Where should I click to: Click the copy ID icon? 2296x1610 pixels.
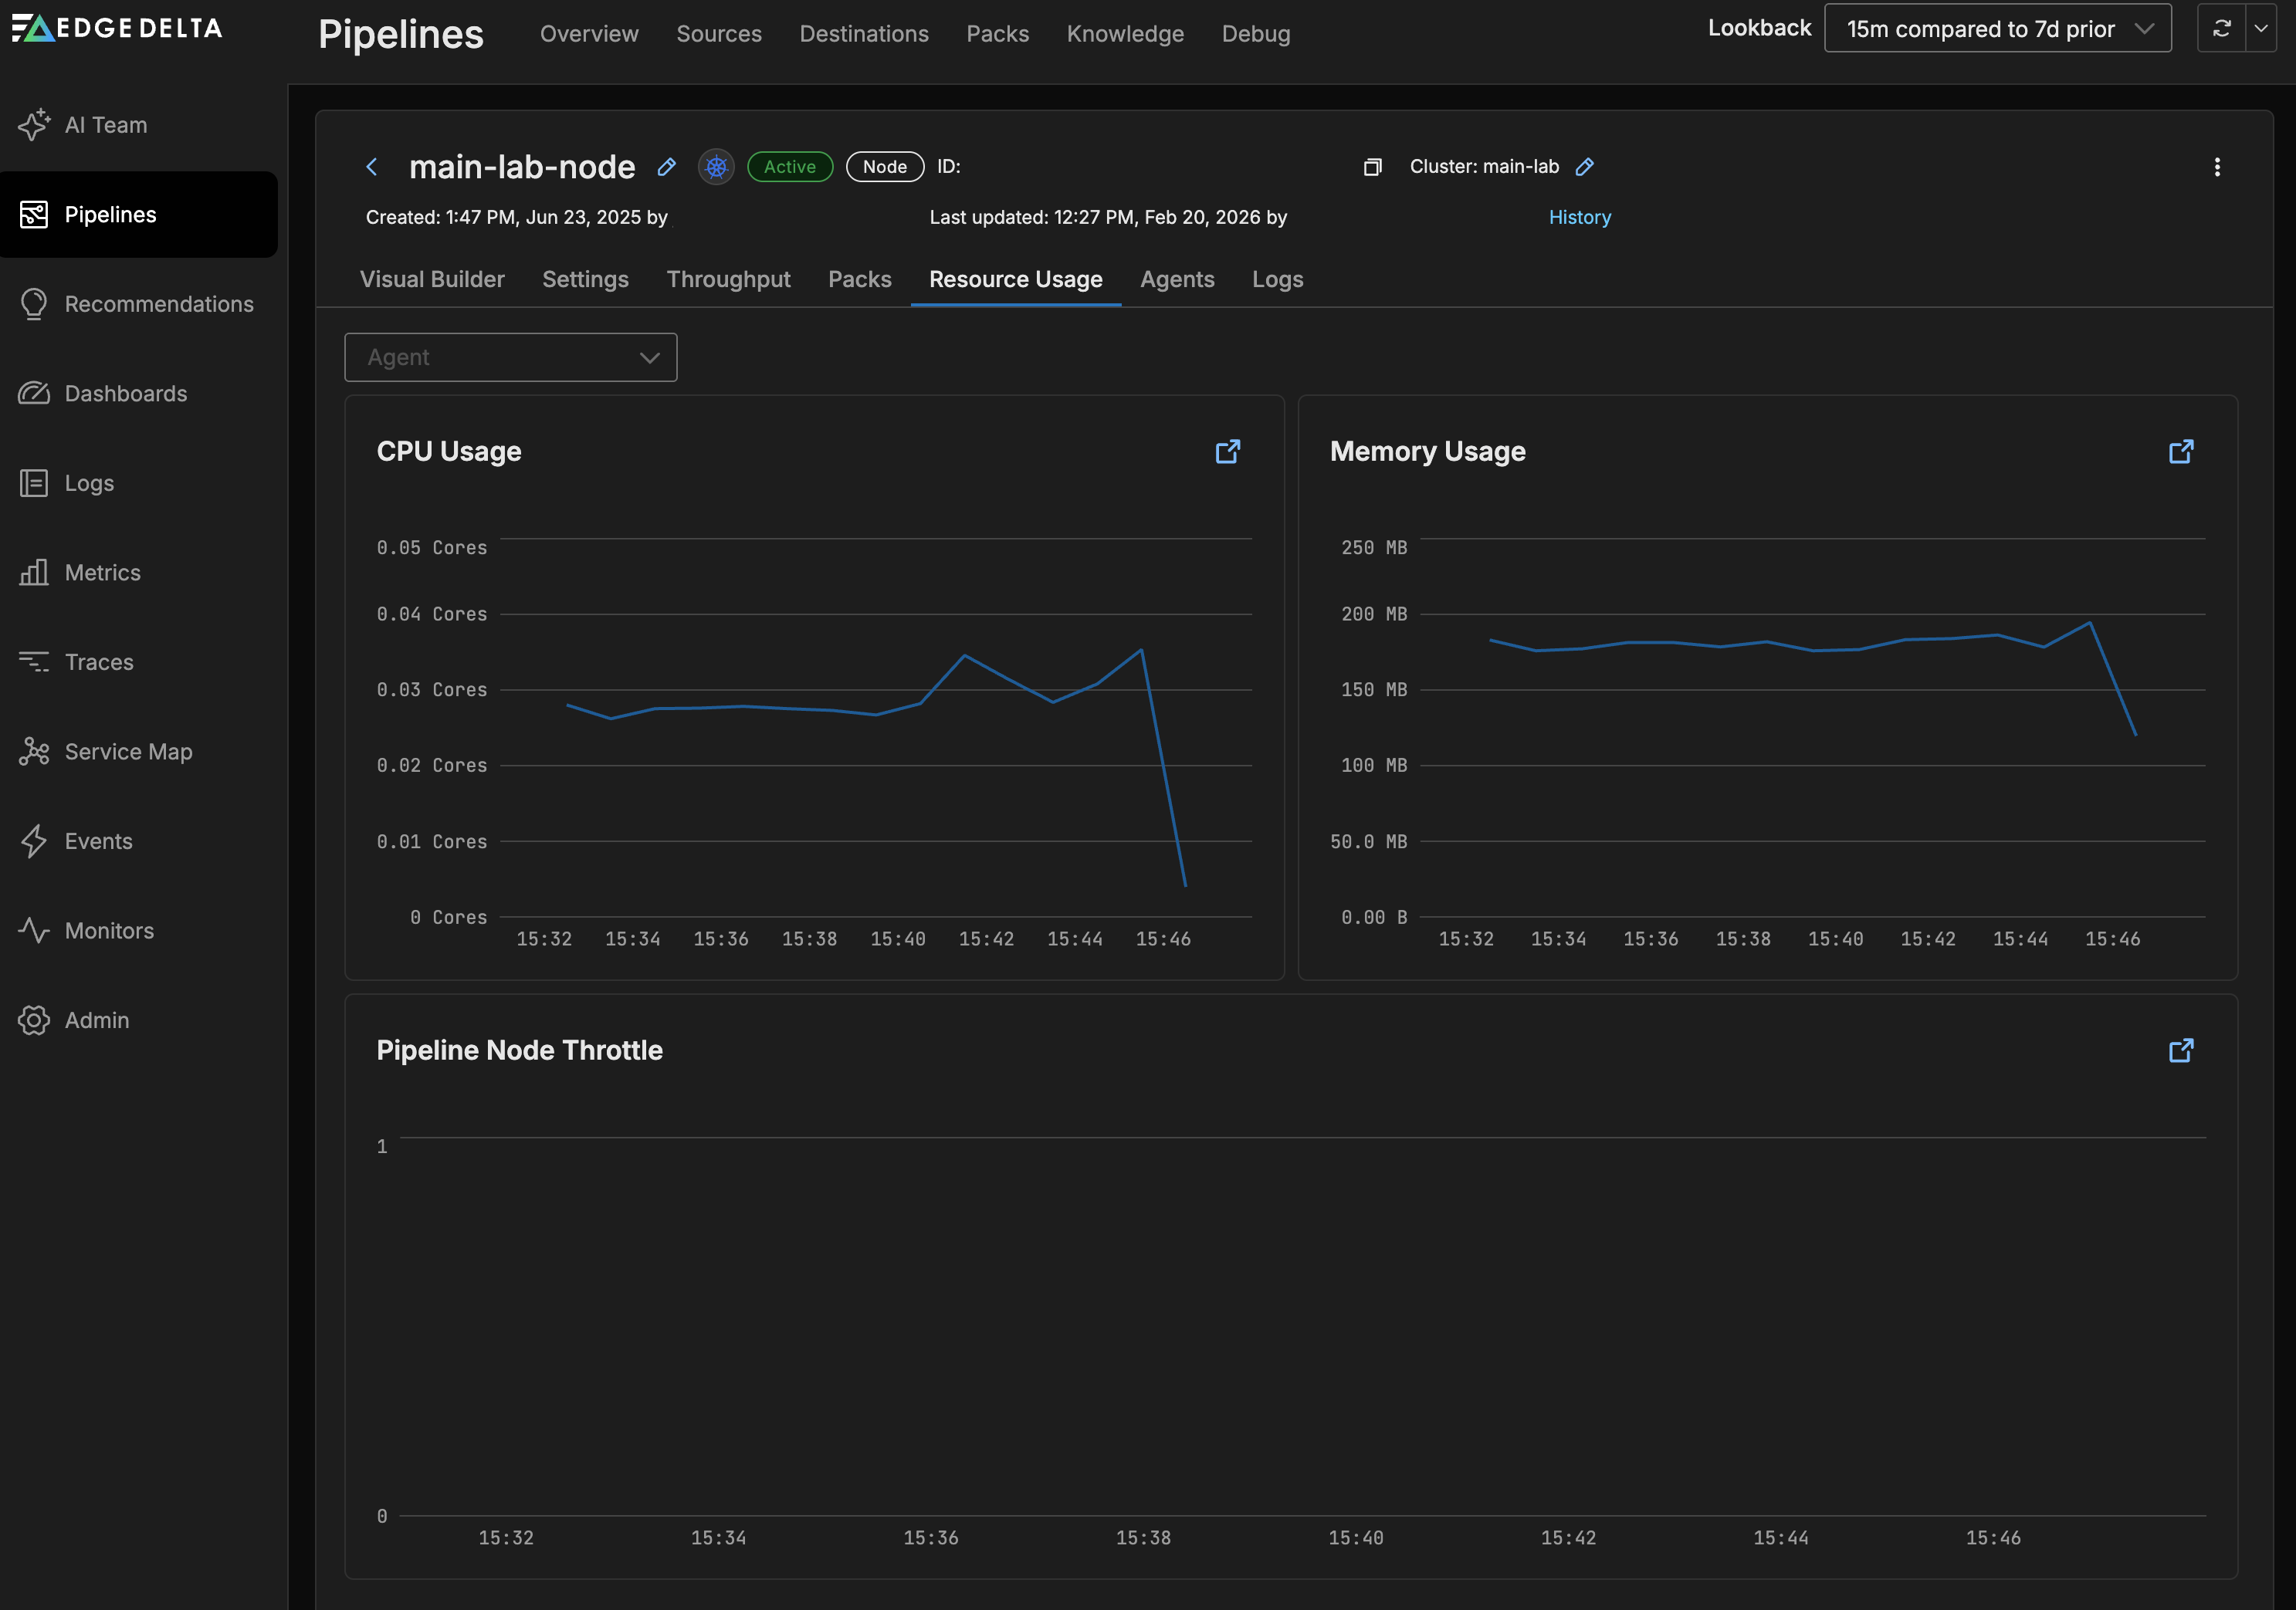pos(1372,167)
